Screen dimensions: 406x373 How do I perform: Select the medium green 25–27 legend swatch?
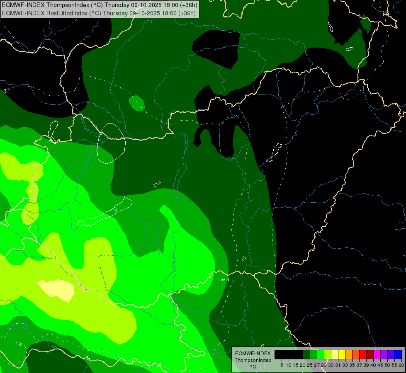(x=314, y=354)
